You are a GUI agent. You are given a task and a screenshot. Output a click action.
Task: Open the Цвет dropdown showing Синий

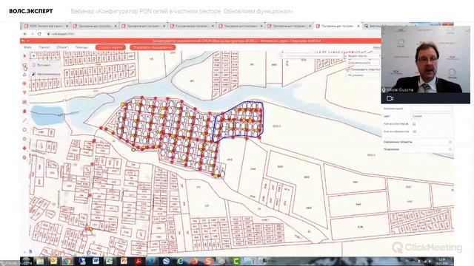431,116
